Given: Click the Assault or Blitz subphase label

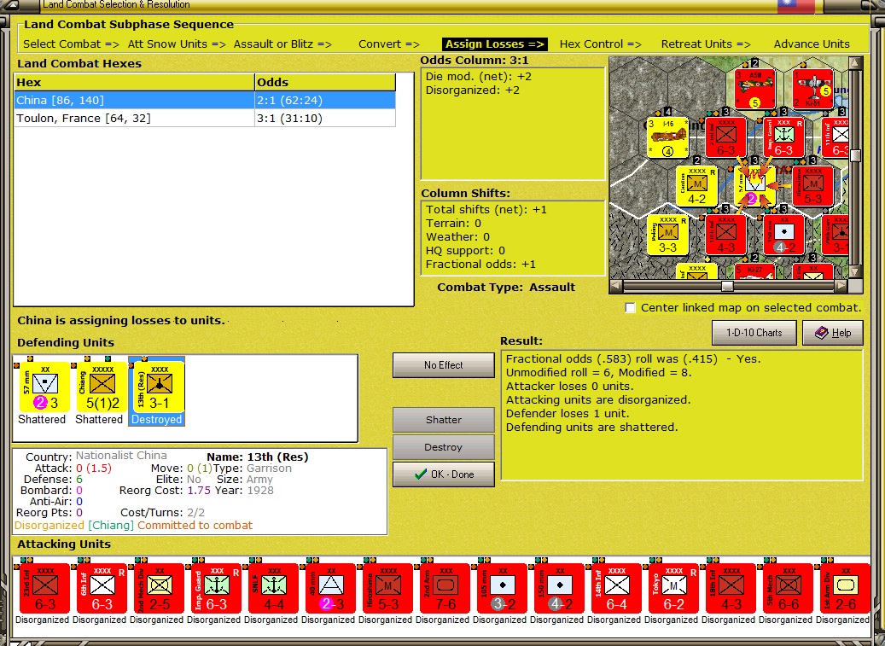Looking at the screenshot, I should [282, 44].
